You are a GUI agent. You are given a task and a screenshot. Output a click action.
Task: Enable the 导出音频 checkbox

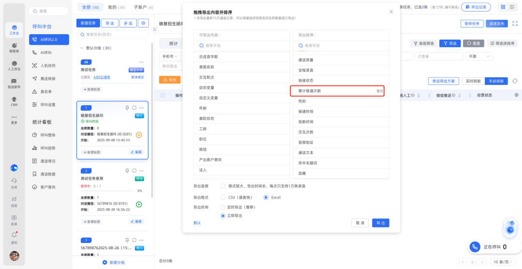pyautogui.click(x=223, y=186)
